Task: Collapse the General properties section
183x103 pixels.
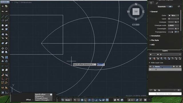Action: 150,12
